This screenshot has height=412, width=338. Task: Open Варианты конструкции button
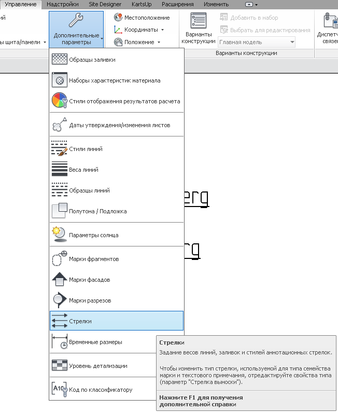point(199,29)
